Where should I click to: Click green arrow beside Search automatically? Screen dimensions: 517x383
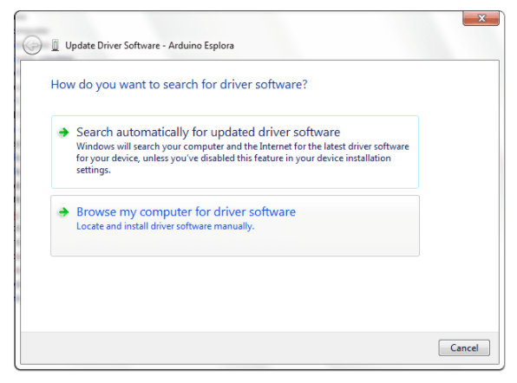coord(63,133)
